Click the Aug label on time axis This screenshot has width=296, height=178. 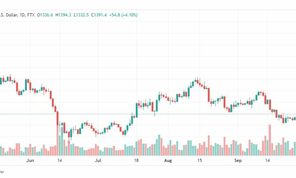point(168,161)
